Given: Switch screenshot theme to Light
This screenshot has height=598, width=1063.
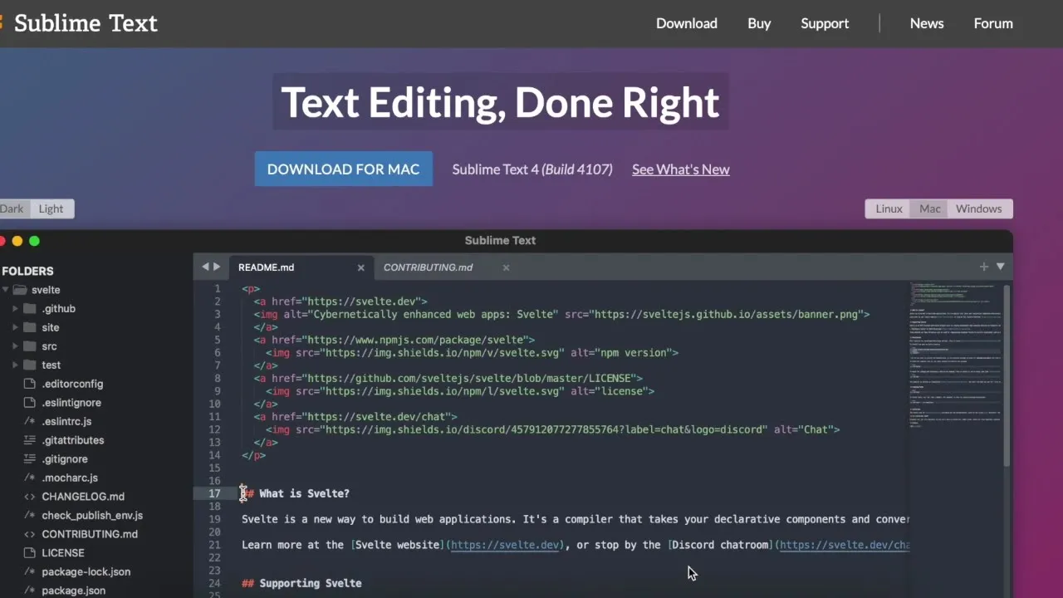Looking at the screenshot, I should [51, 208].
